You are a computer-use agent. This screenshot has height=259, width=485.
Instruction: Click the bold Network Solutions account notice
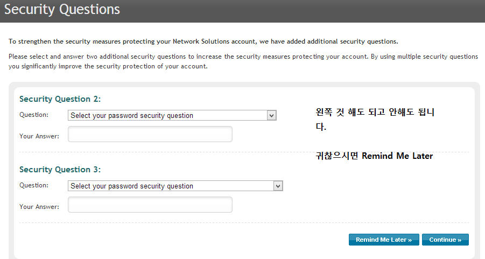[203, 41]
